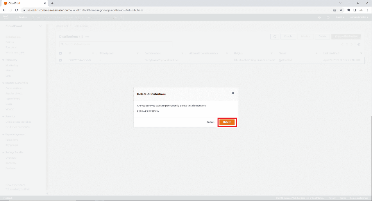Image resolution: width=372 pixels, height=201 pixels.
Task: Open Functions in the sidebar
Action: [11, 48]
